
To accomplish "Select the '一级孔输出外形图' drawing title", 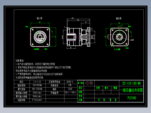I will [131, 90].
